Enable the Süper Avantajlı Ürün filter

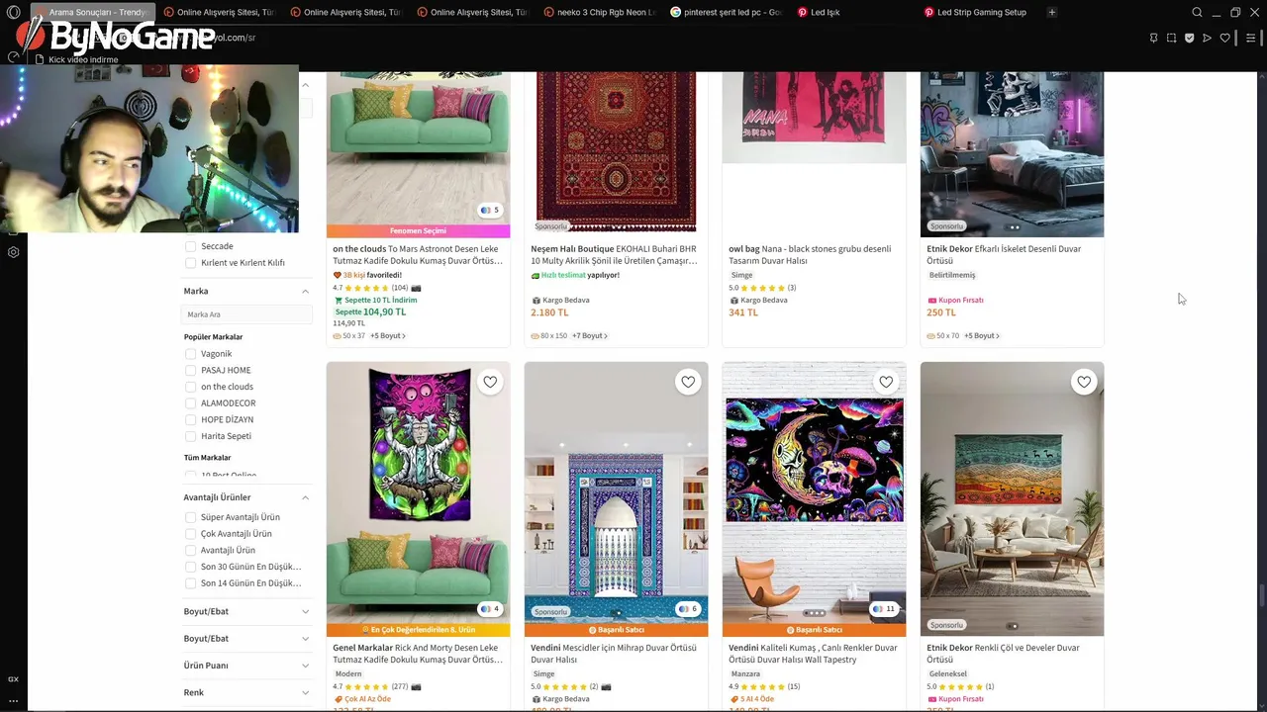tap(191, 517)
